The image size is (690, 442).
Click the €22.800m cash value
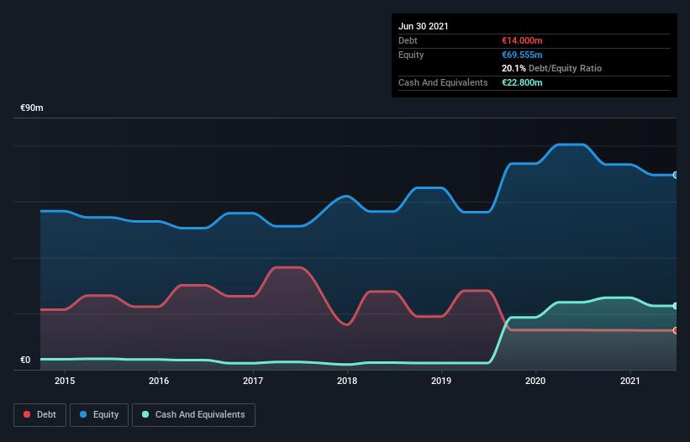(x=522, y=82)
